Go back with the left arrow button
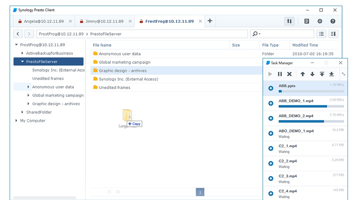Image resolution: width=356 pixels, height=200 pixels. (18, 34)
